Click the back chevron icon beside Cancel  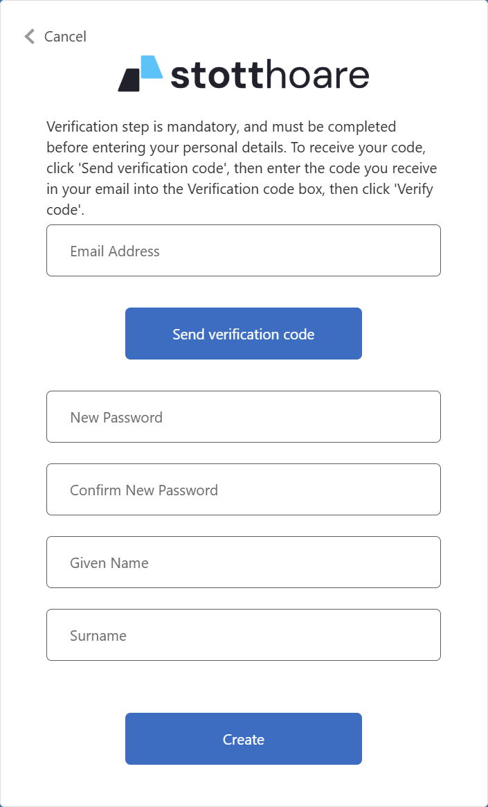click(29, 37)
